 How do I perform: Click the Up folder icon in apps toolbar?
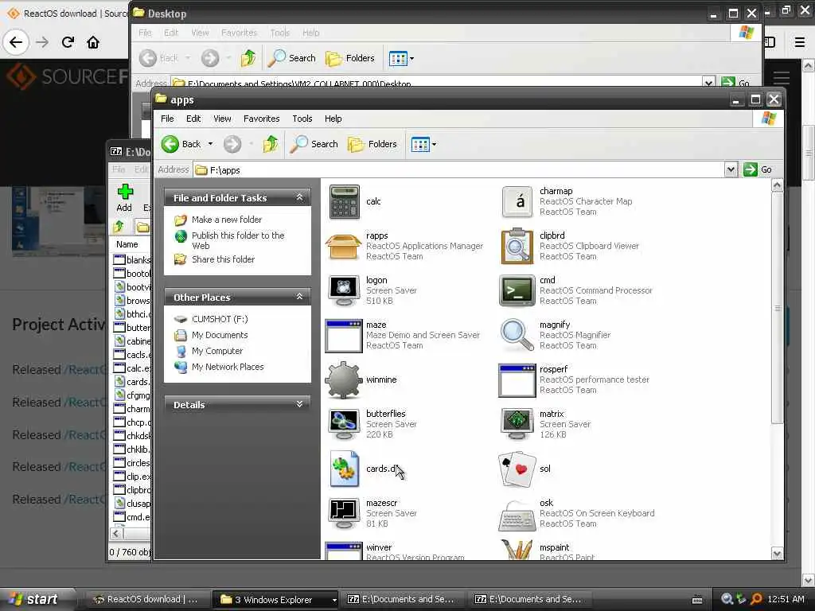coord(271,144)
